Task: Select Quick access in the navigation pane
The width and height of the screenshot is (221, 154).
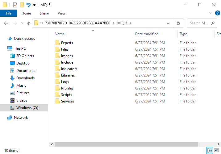Action: tap(24, 39)
